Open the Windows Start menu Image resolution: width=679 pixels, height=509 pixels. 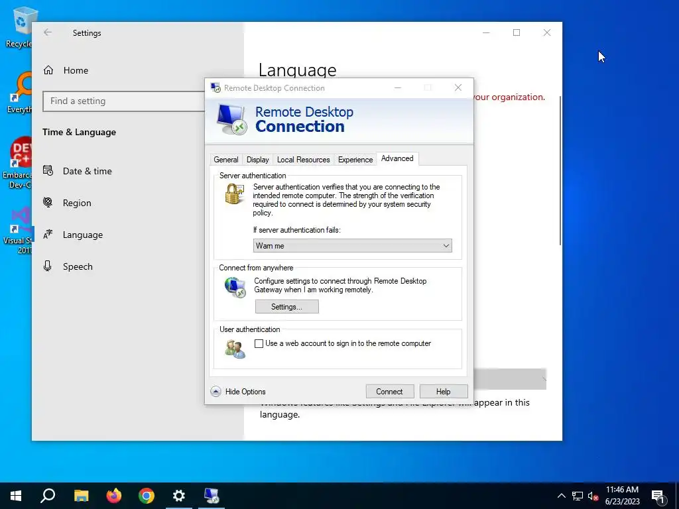click(16, 496)
